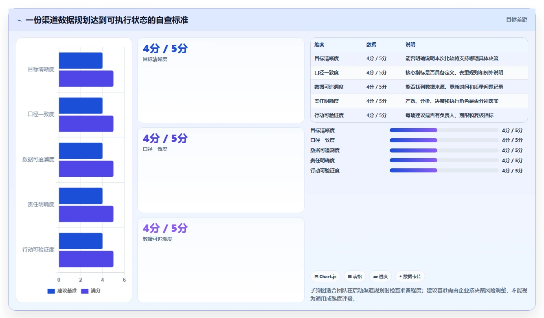Screen dimensions: 544x318
Task: Click the 目标差距 label in the header
Action: (517, 20)
